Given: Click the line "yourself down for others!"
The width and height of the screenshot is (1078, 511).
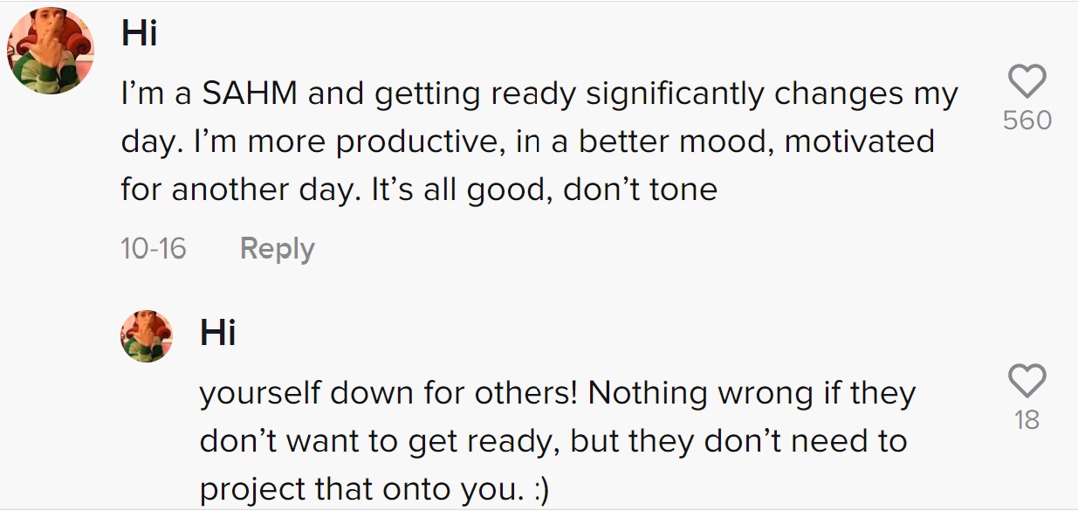Looking at the screenshot, I should tap(558, 396).
